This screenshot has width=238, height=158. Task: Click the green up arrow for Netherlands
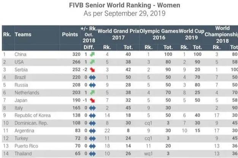pos(92,93)
